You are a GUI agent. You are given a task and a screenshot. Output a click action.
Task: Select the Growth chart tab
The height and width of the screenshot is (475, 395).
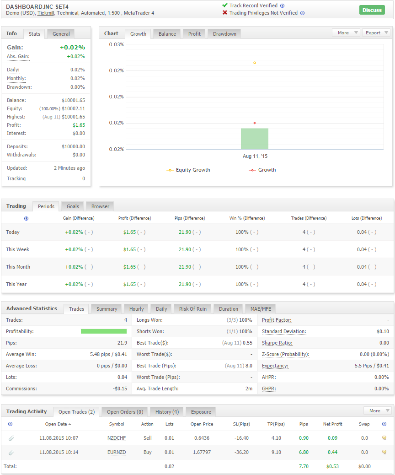[x=138, y=34]
